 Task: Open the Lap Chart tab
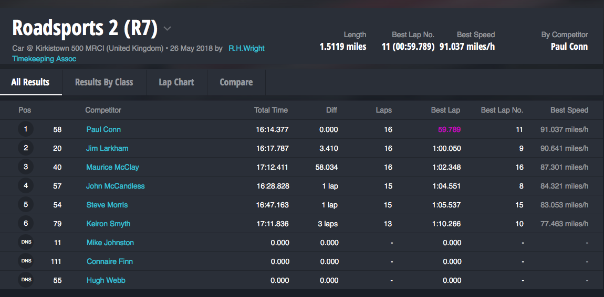pyautogui.click(x=176, y=82)
